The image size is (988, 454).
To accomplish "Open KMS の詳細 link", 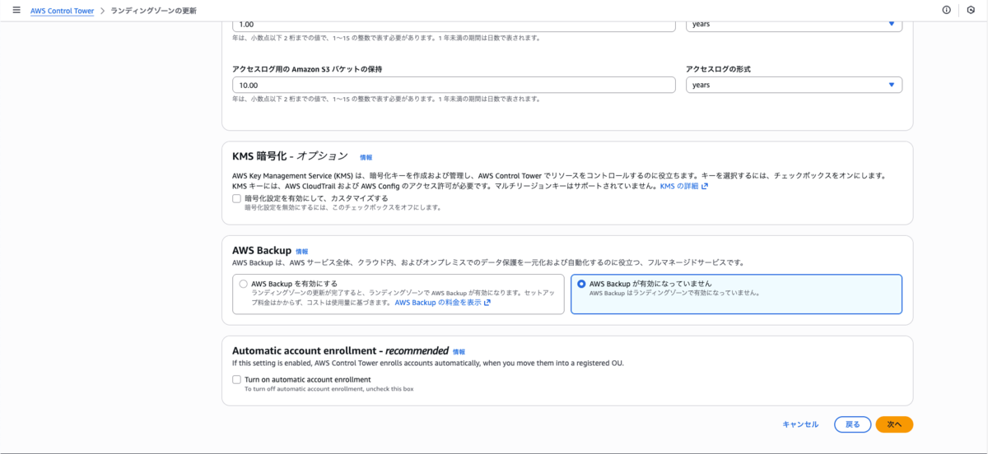I will point(679,187).
